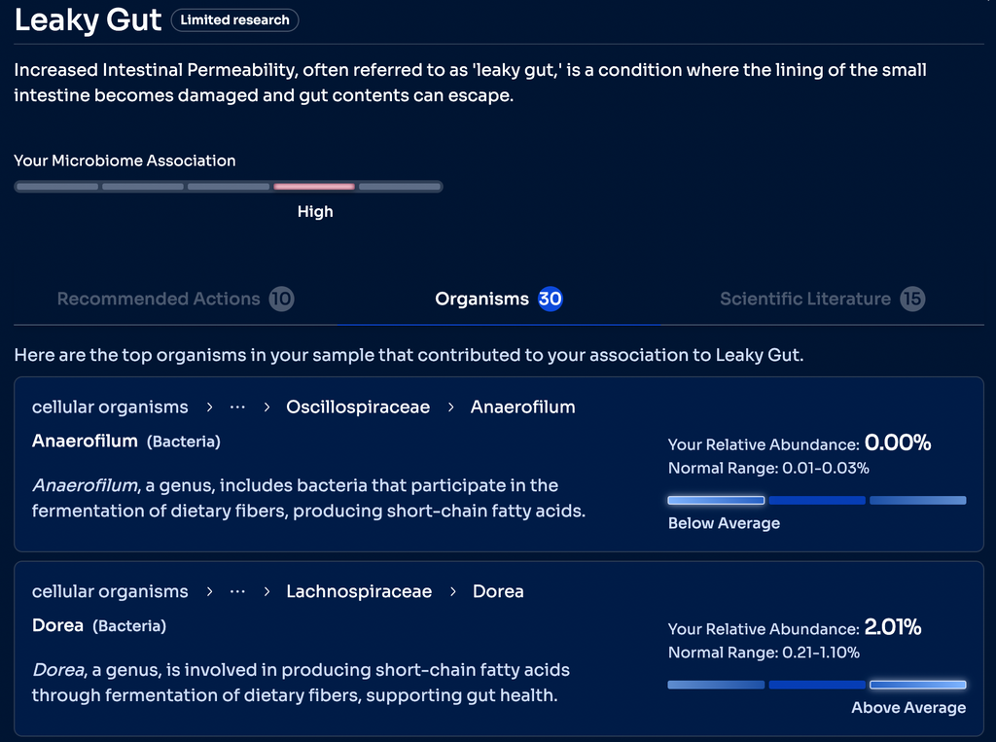Click the chevron right before Lachnospiraceae
Viewport: 996px width, 742px height.
(267, 592)
